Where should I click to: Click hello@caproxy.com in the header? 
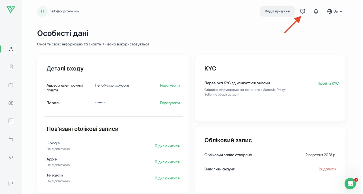coord(64,11)
